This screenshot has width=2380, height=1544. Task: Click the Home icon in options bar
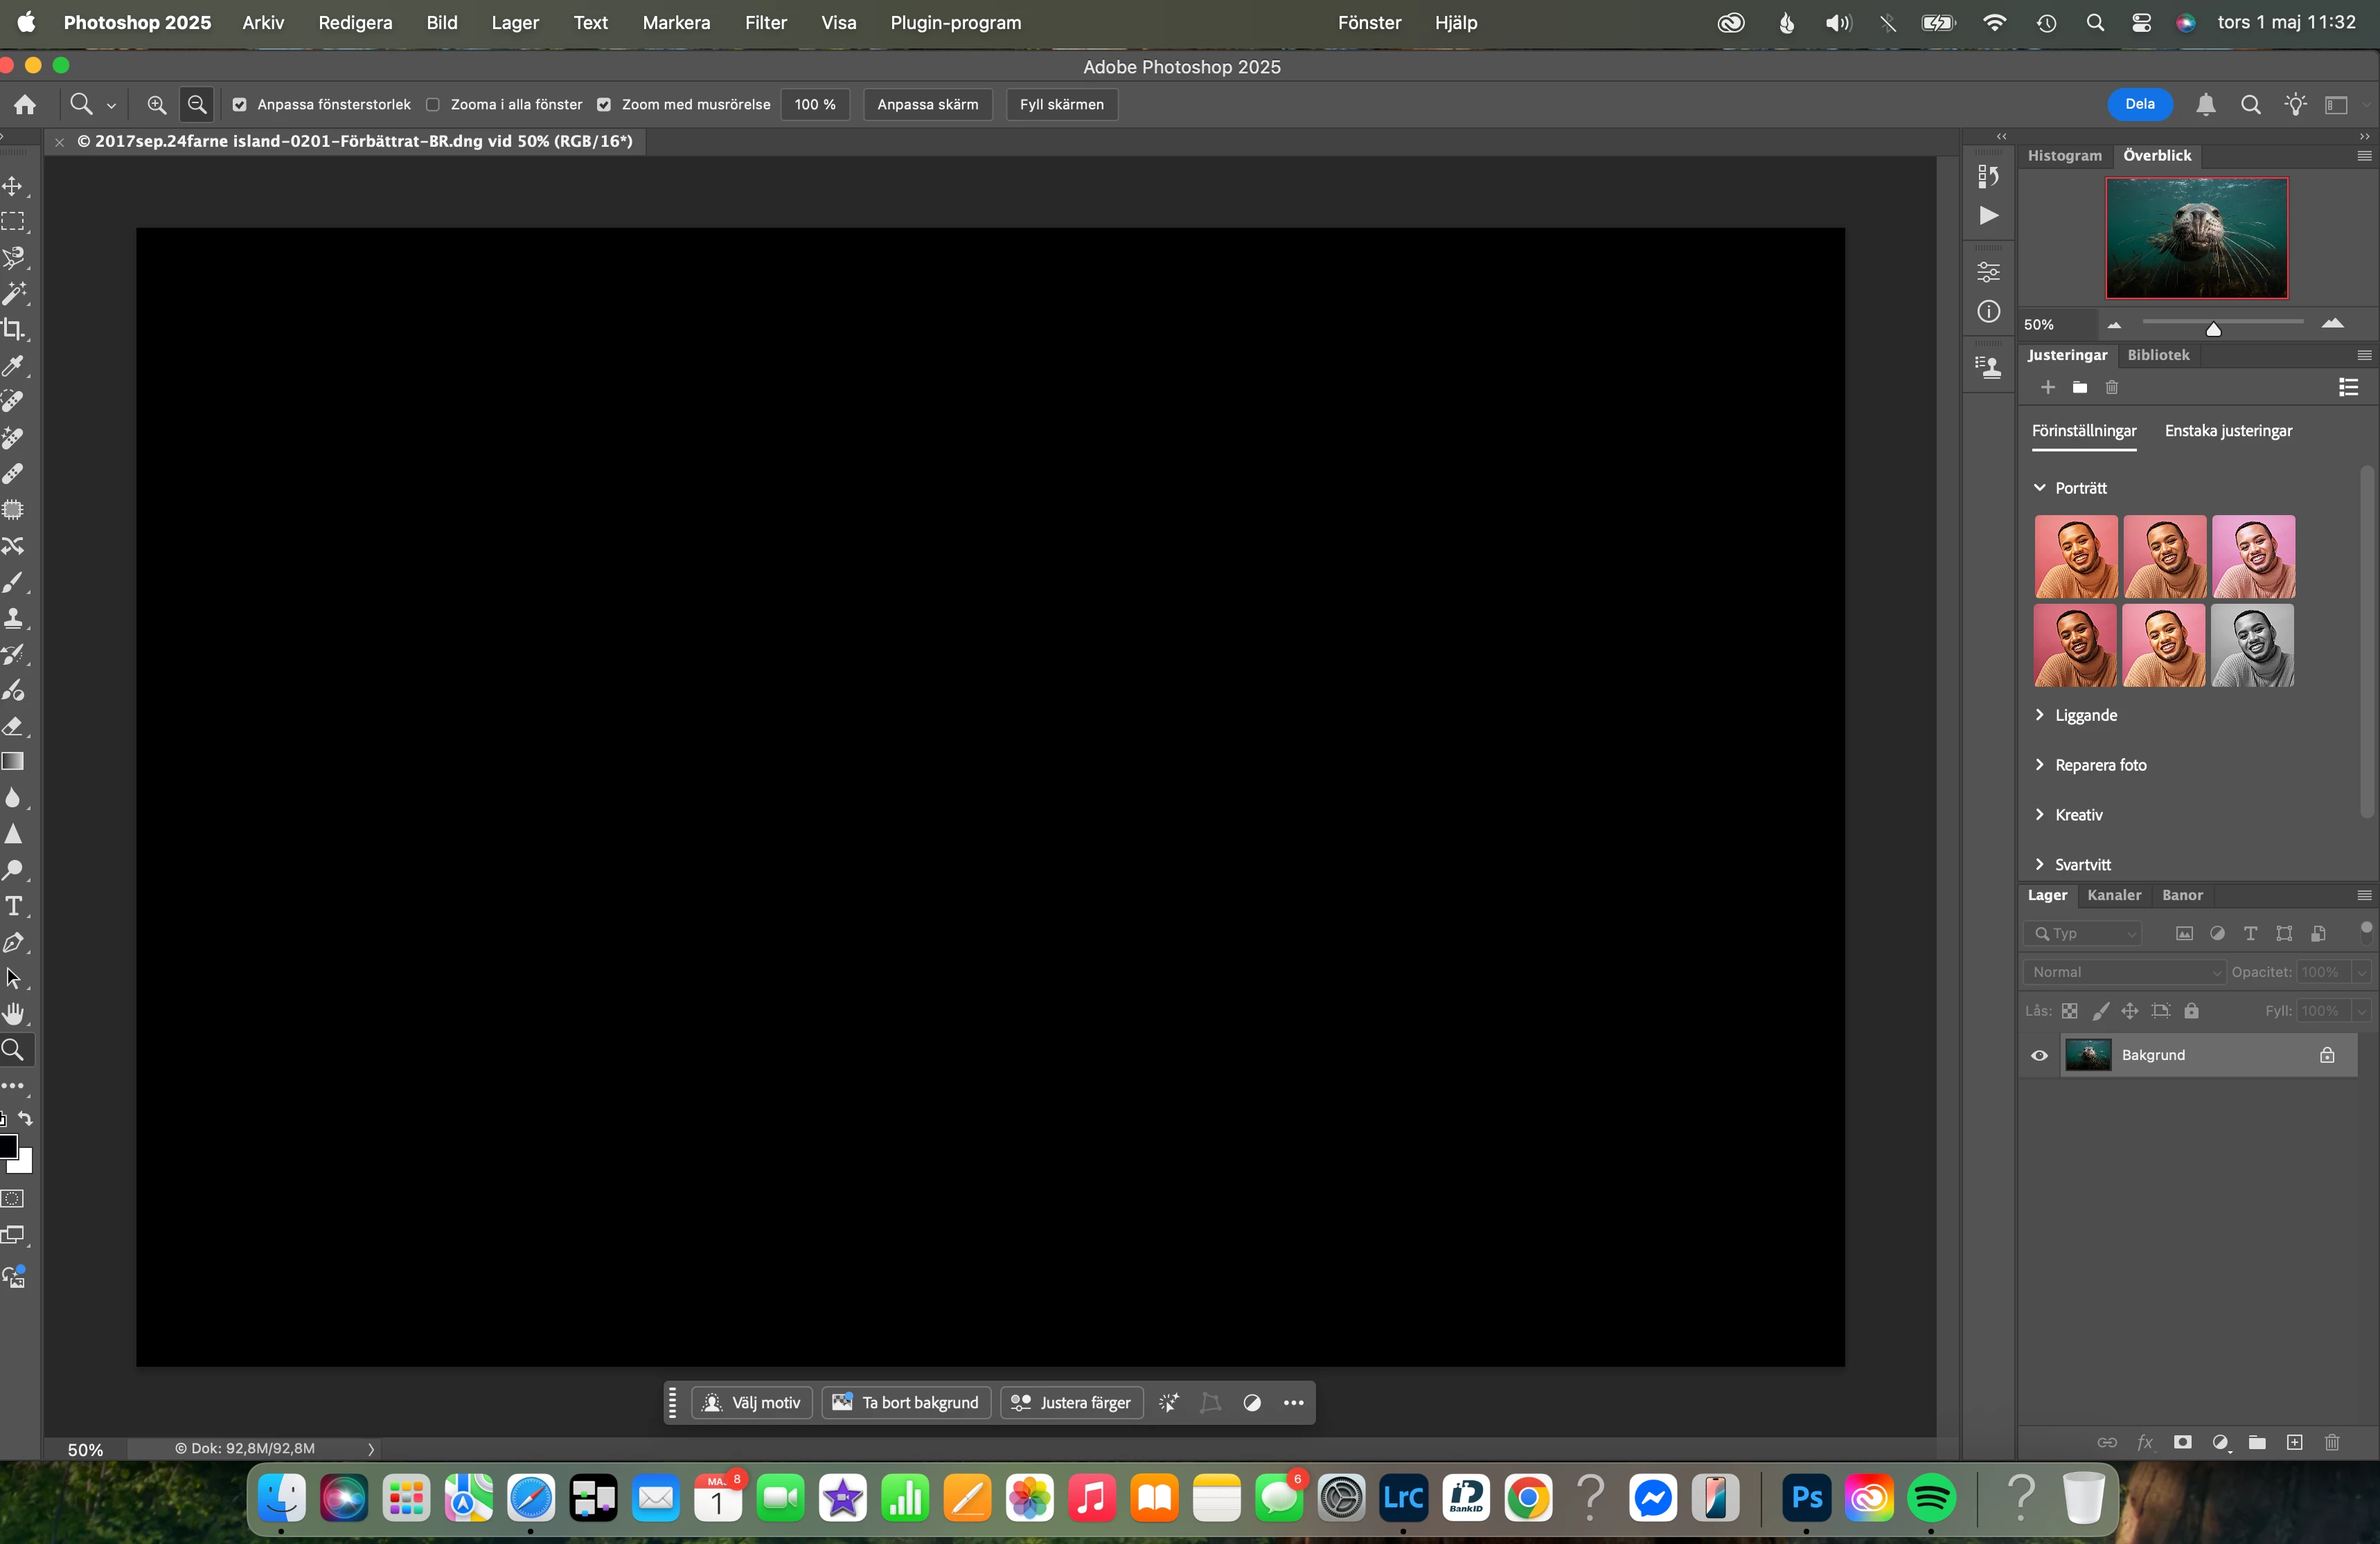click(x=25, y=104)
